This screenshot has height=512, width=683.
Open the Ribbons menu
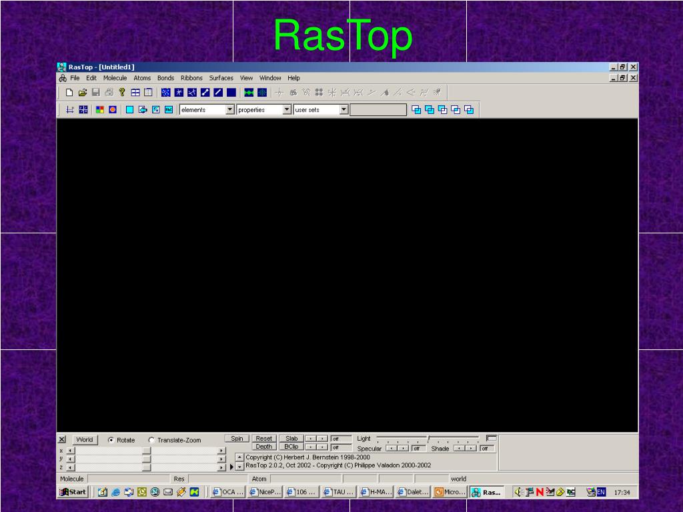(191, 78)
